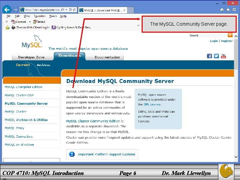This screenshot has width=240, height=180.
Task: Click the add to favorites bar star icon
Action: pyautogui.click(x=7, y=28)
